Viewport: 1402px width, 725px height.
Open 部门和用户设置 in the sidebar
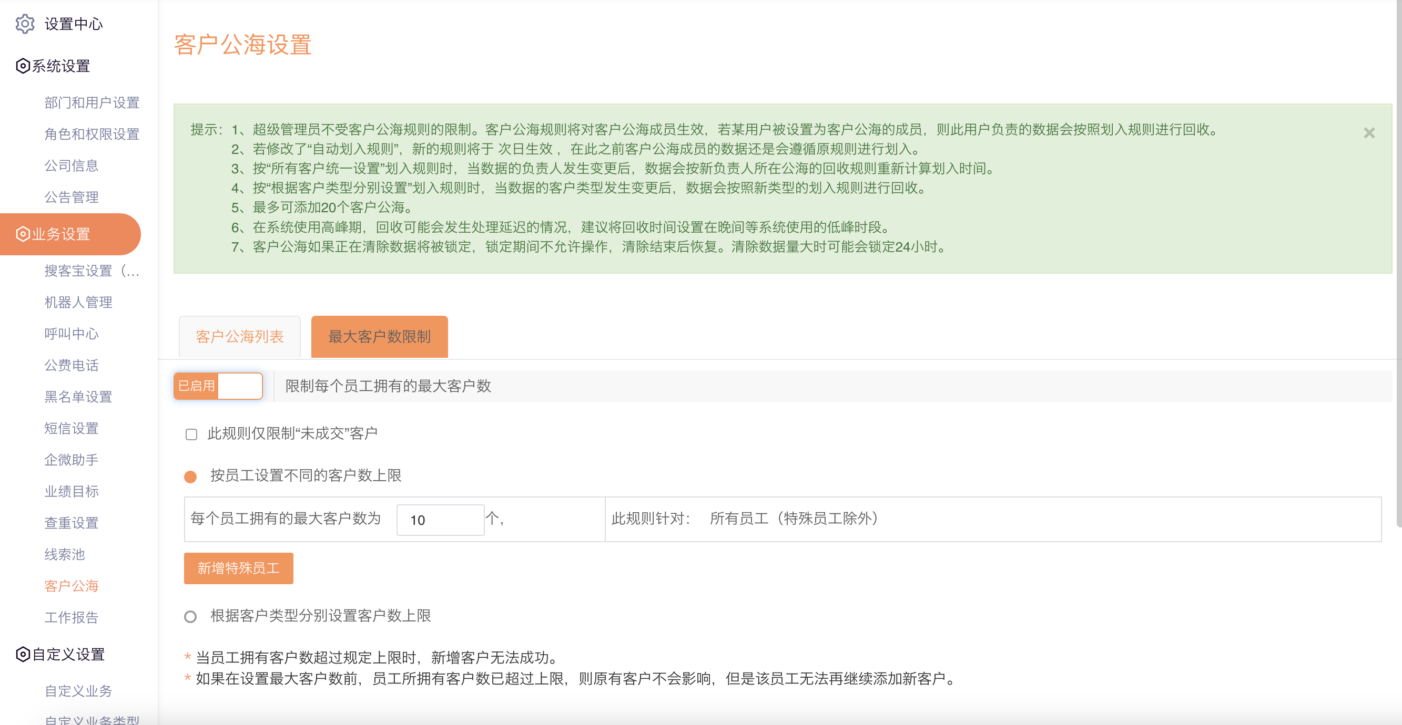(92, 103)
